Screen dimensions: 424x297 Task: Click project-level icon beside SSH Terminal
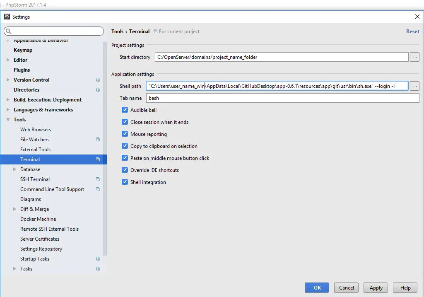tap(98, 179)
